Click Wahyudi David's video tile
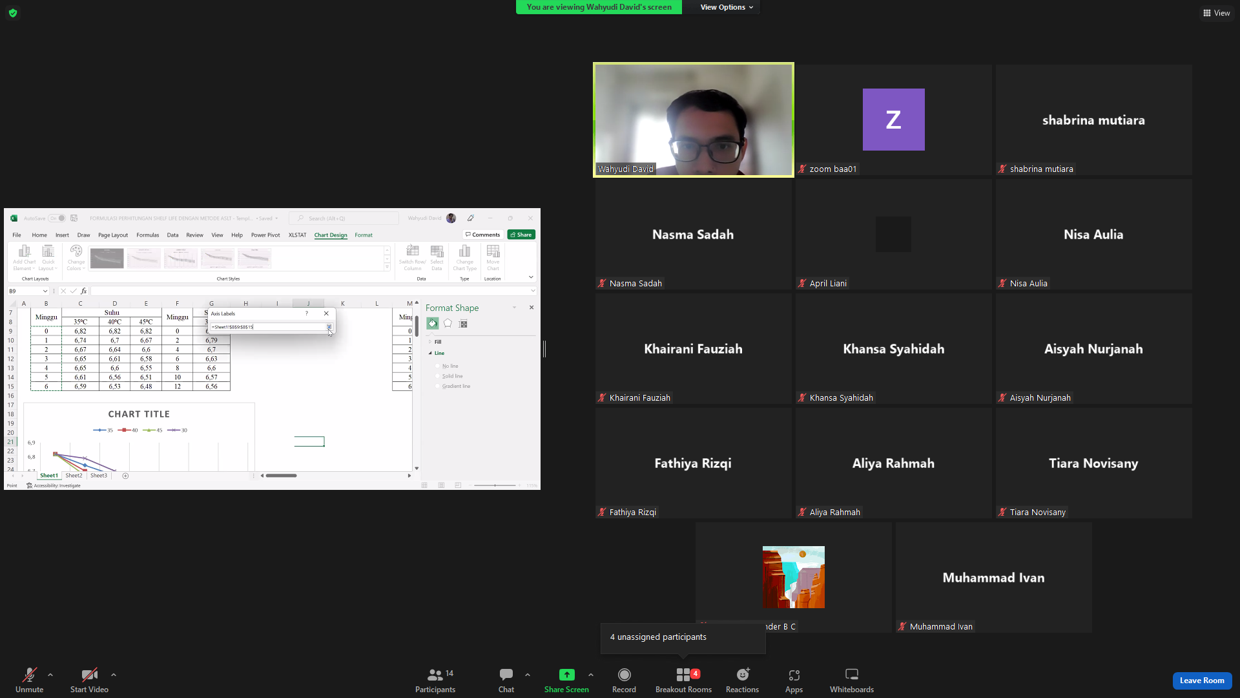 click(694, 120)
